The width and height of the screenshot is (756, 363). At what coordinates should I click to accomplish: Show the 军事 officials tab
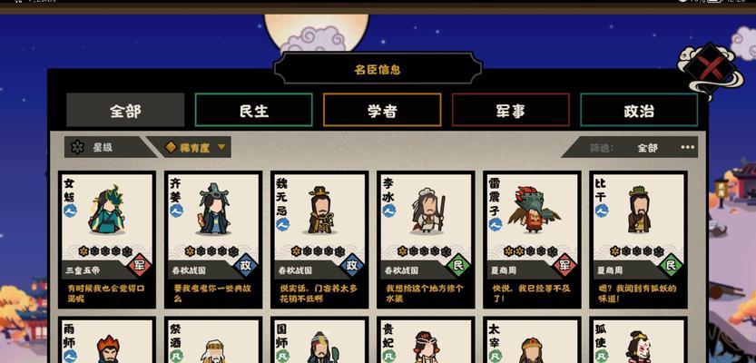coord(511,111)
